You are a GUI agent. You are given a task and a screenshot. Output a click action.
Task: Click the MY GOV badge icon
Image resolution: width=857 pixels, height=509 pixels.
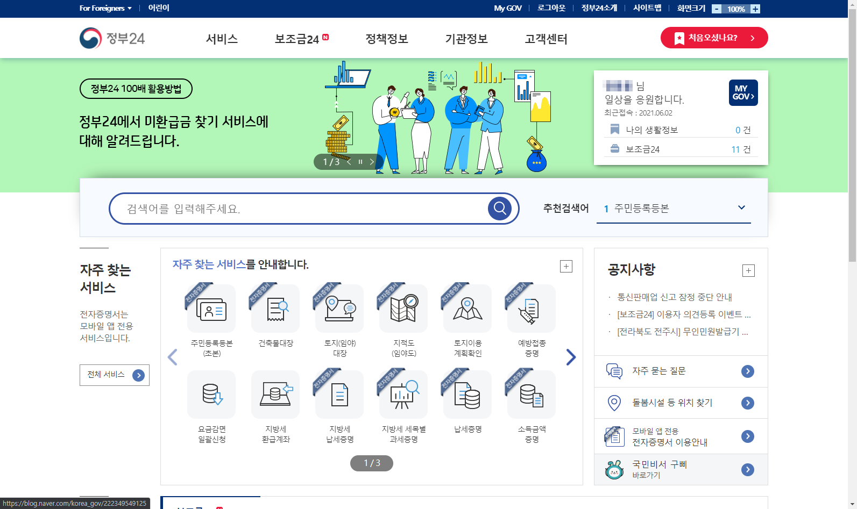(x=743, y=92)
